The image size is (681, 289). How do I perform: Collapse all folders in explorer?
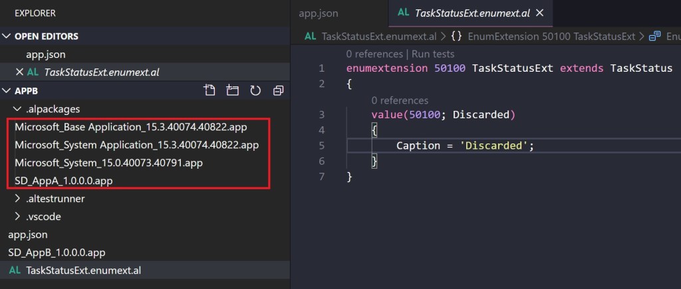[278, 90]
